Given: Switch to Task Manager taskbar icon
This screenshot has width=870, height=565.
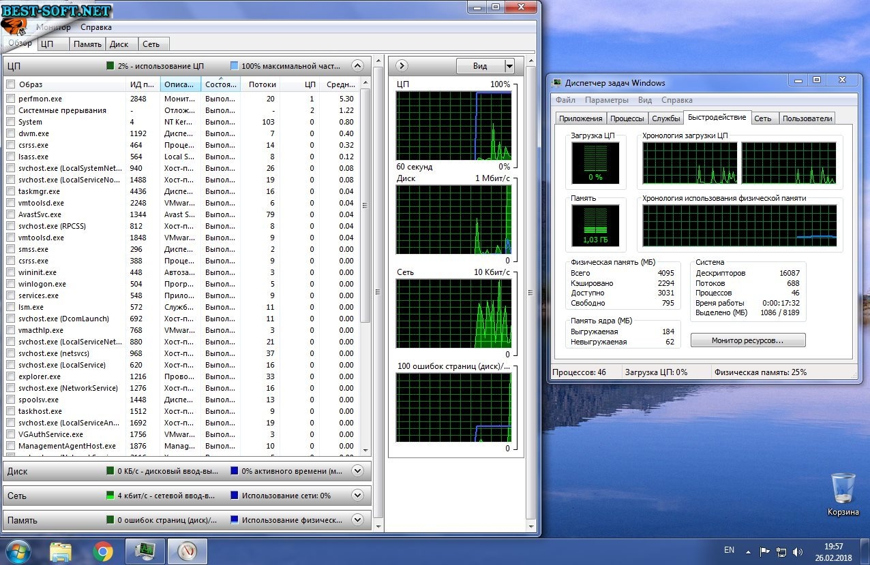Looking at the screenshot, I should [145, 551].
